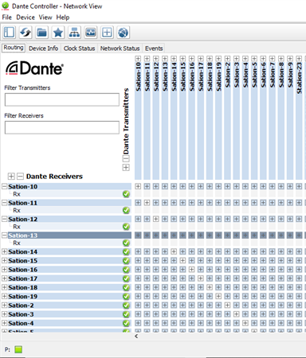Click the globe icon in toolbar
The width and height of the screenshot is (306, 358).
pyautogui.click(x=123, y=33)
